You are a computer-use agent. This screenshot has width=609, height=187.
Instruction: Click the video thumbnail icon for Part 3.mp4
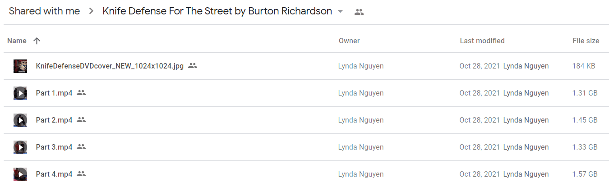click(20, 147)
